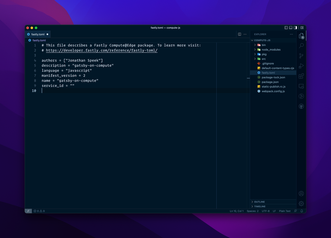The height and width of the screenshot is (238, 331).
Task: Click the LF end-of-line status item
Action: 274,211
